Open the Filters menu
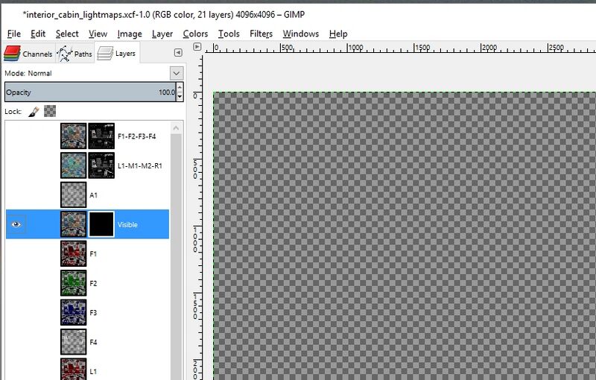 pos(261,34)
